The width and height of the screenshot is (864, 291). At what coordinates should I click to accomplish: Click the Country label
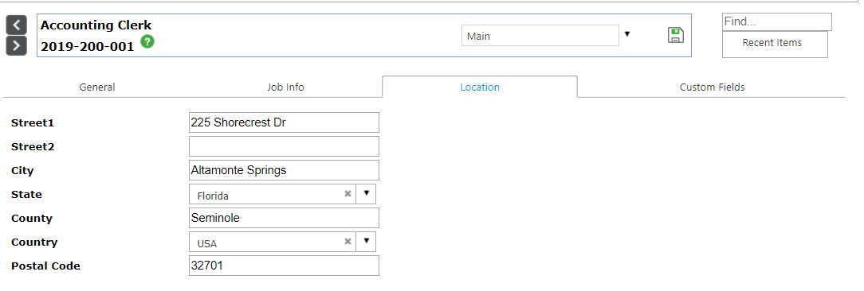pyautogui.click(x=34, y=242)
